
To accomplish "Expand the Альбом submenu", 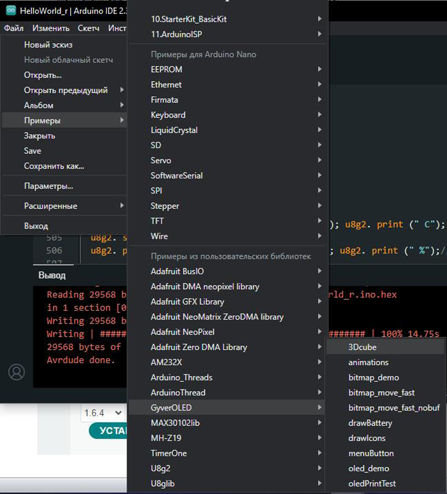I will click(x=65, y=105).
